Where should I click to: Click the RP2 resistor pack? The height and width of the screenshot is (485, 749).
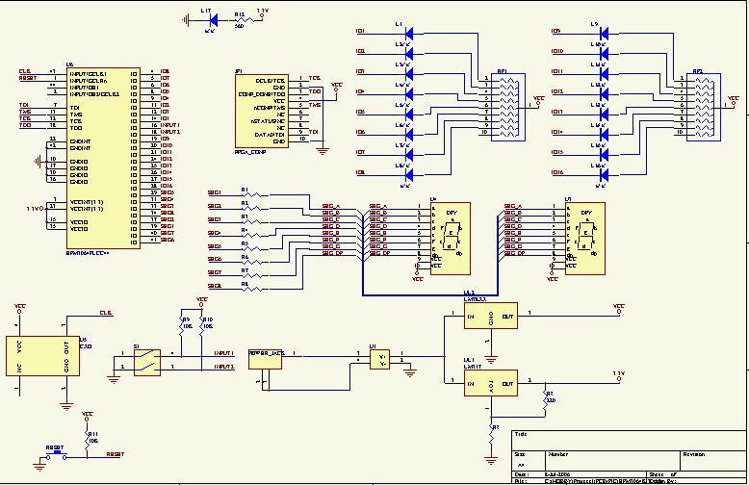click(x=704, y=107)
